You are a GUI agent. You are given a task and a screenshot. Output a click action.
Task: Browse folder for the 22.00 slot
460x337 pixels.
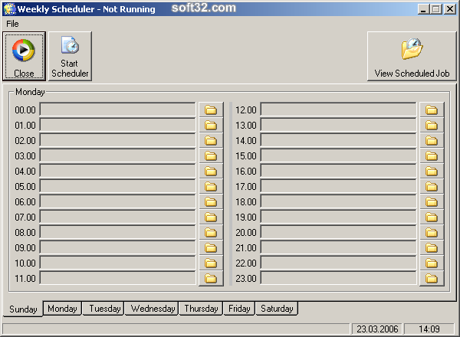coord(432,263)
